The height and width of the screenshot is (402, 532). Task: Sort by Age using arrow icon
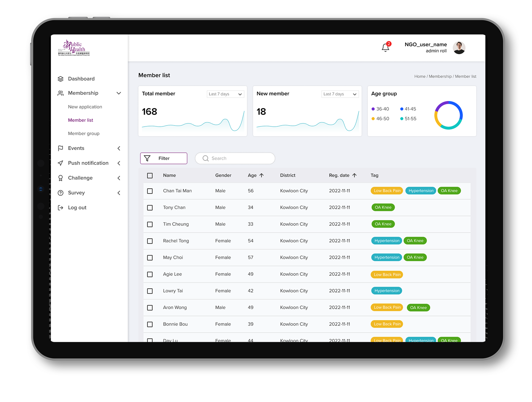point(261,175)
